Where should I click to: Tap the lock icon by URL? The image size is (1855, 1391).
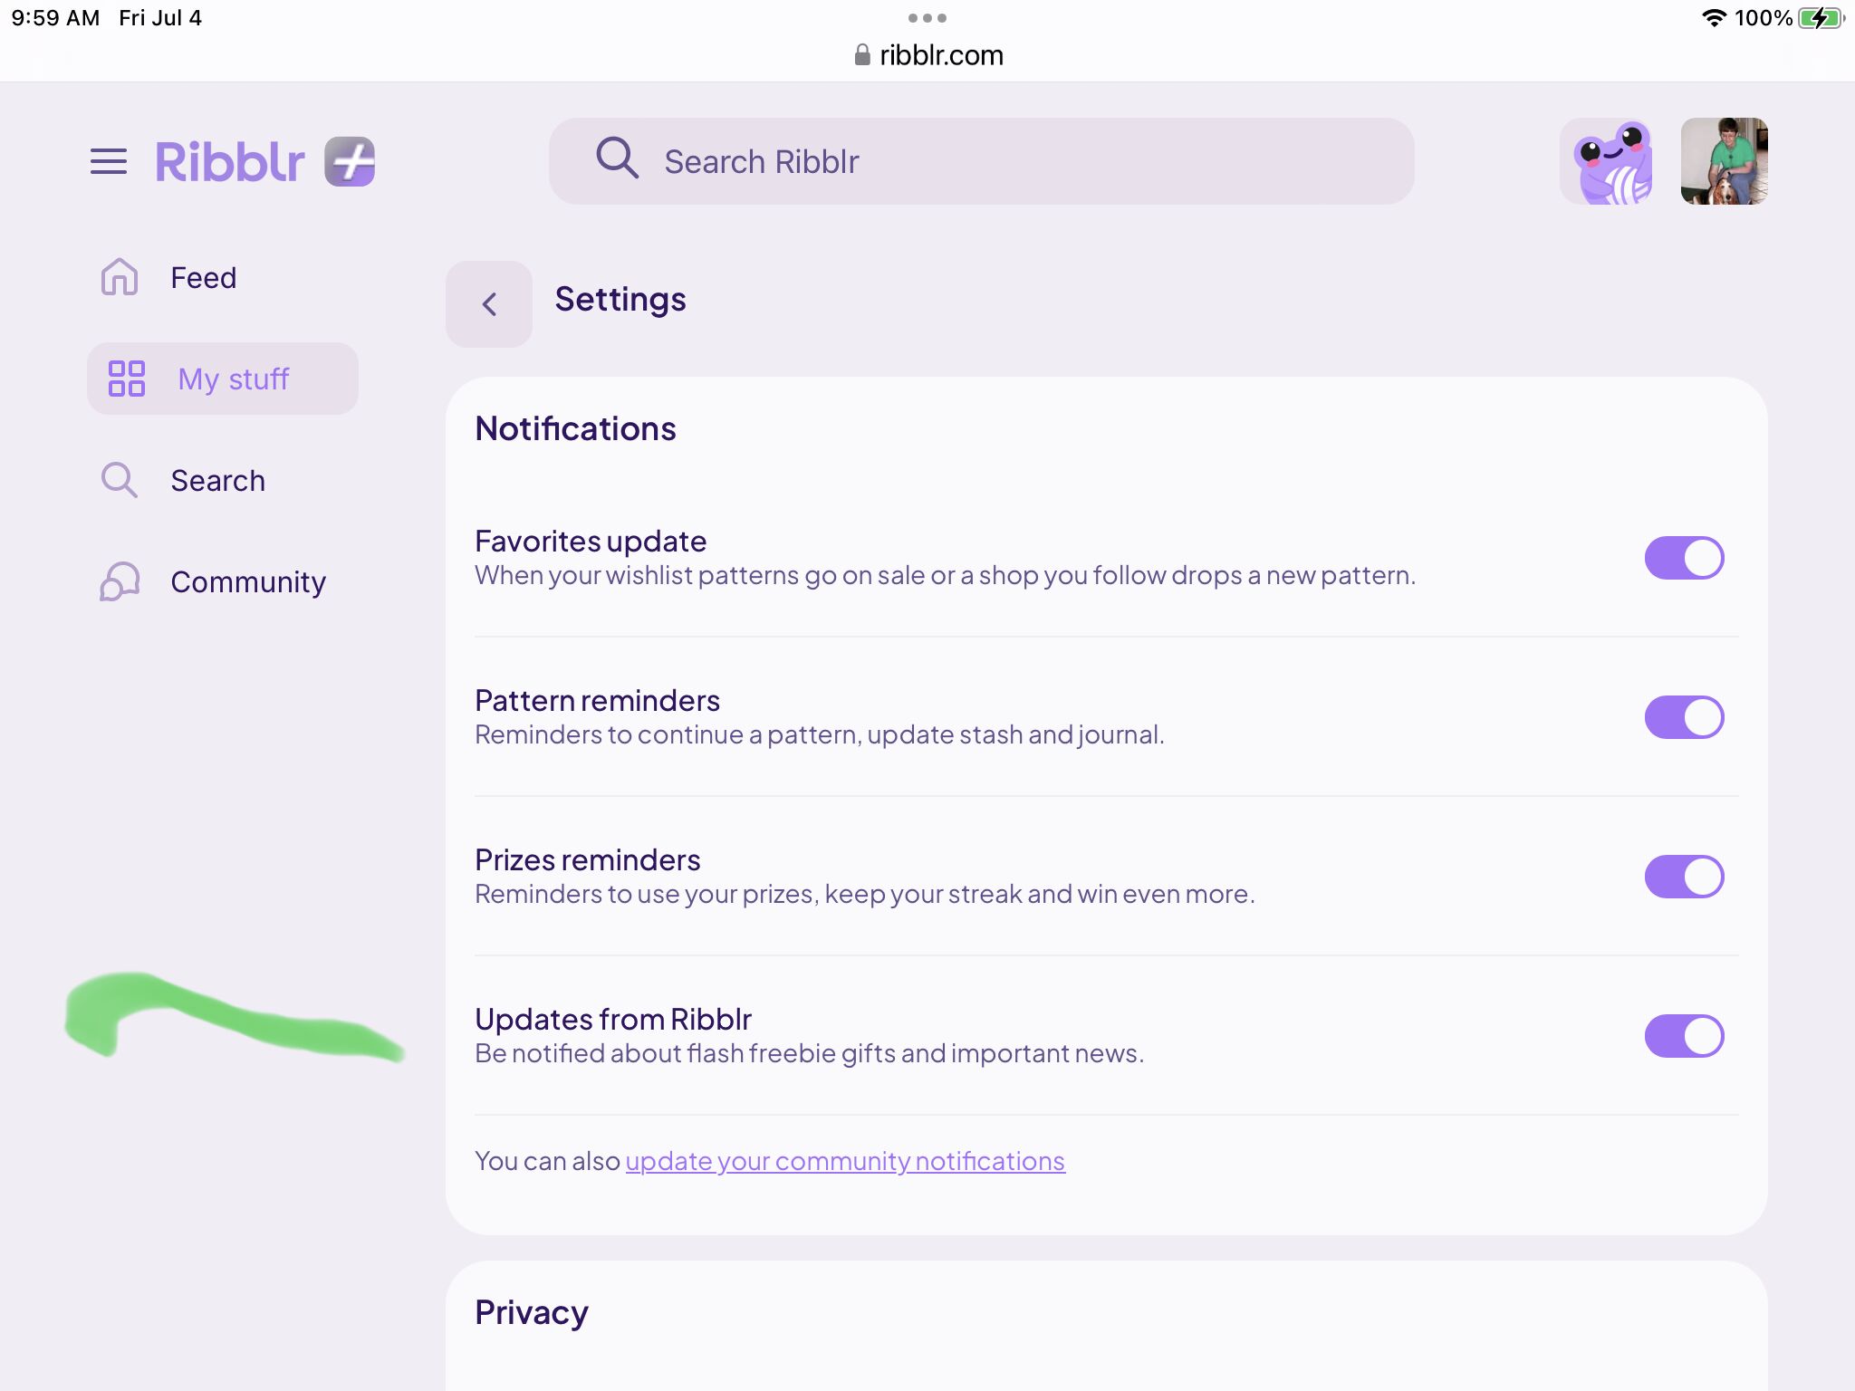[862, 55]
